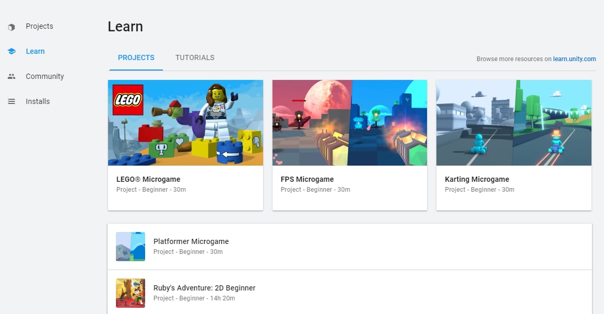Click FPS Microgame 'Project - Beginner - 30m' text
This screenshot has width=604, height=314.
pyautogui.click(x=315, y=190)
